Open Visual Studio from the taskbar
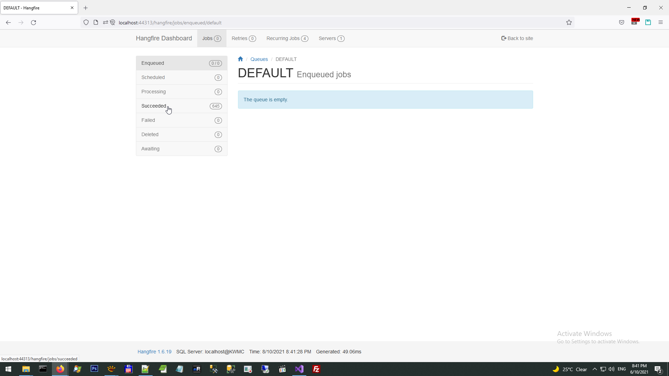669x376 pixels. [x=299, y=369]
